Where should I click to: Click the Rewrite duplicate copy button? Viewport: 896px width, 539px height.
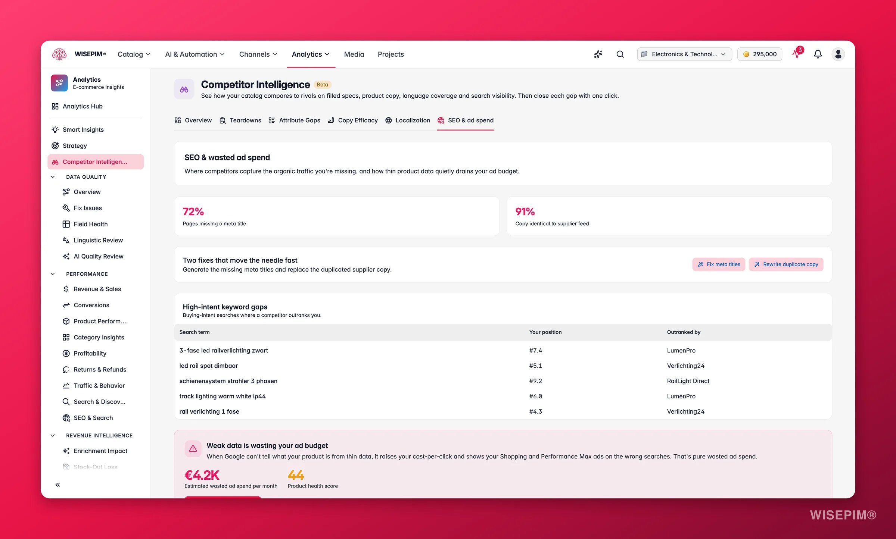pyautogui.click(x=786, y=264)
